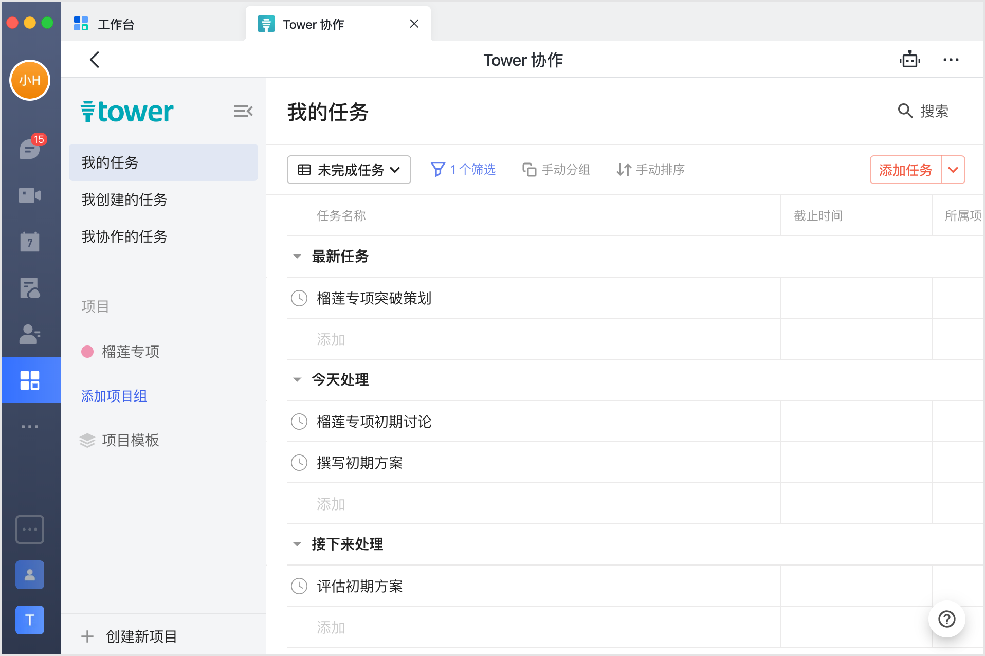The height and width of the screenshot is (656, 985).
Task: Open the calendar icon in left sidebar
Action: click(x=30, y=242)
